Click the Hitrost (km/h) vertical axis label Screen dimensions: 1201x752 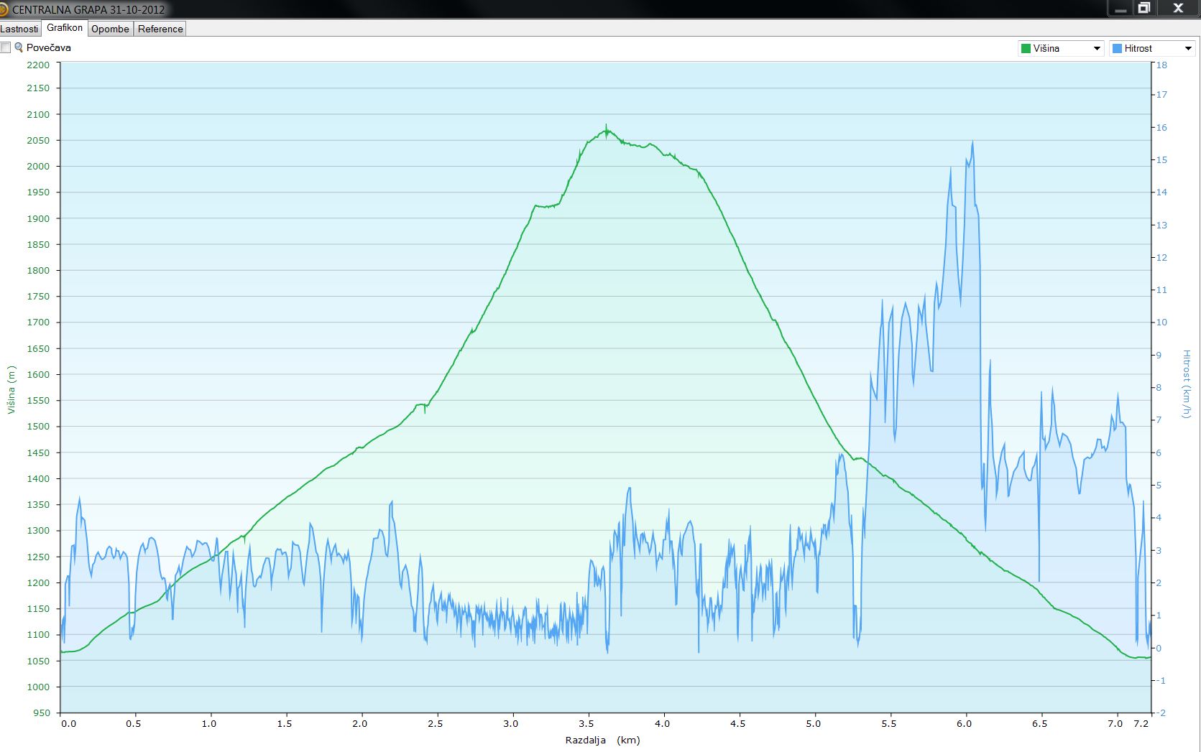1187,384
